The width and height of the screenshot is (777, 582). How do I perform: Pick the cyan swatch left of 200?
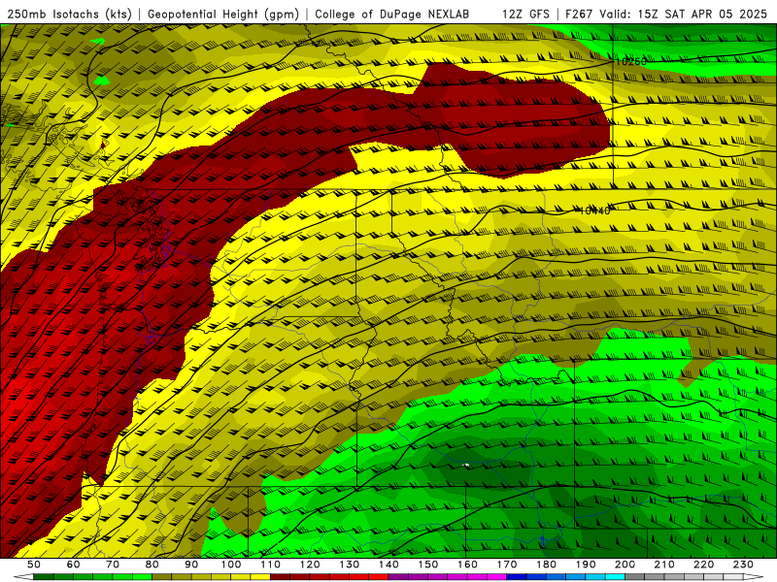pos(616,577)
